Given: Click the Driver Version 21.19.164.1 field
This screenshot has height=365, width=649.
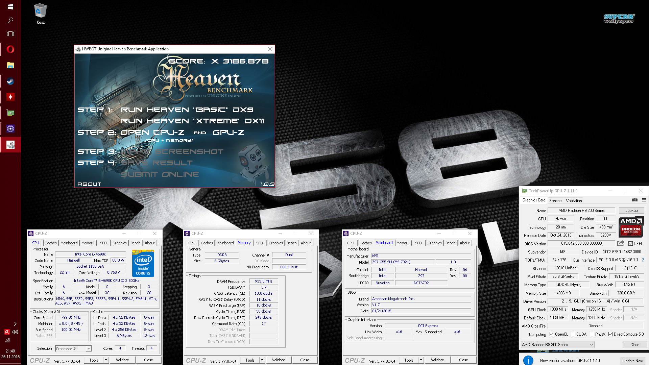Looking at the screenshot, I should [x=595, y=301].
